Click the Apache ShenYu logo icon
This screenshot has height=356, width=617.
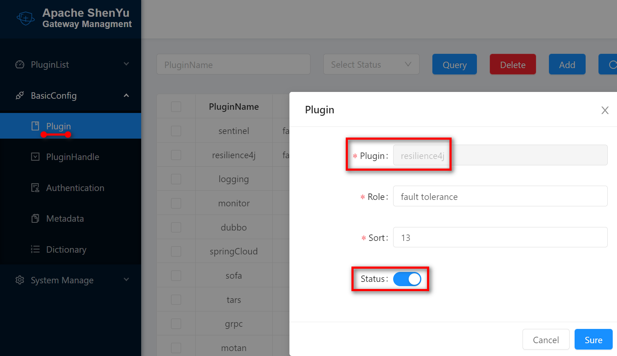[x=26, y=18]
